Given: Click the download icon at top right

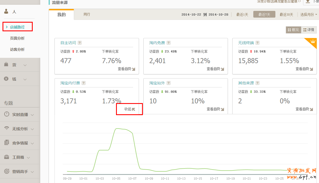Looking at the screenshot, I should click(x=308, y=2).
